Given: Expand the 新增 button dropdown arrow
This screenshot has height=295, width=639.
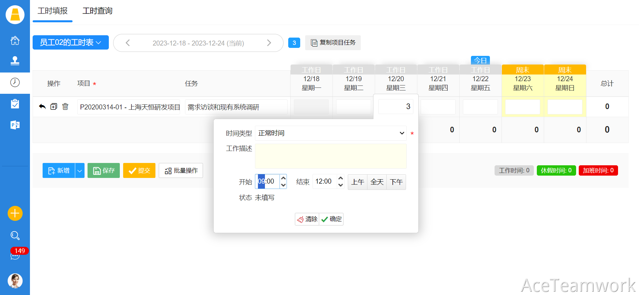Looking at the screenshot, I should click(80, 171).
